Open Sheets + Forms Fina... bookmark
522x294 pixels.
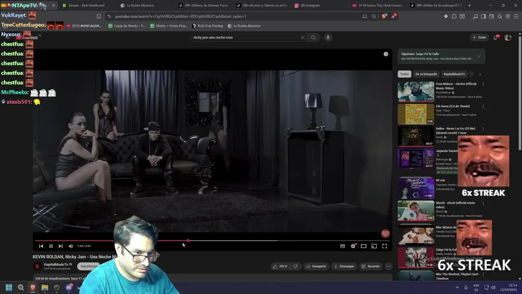(x=169, y=26)
